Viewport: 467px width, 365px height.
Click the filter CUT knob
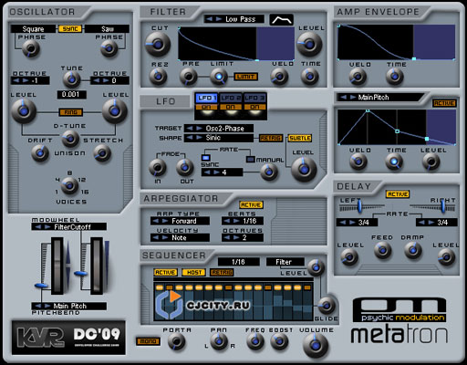pos(158,45)
